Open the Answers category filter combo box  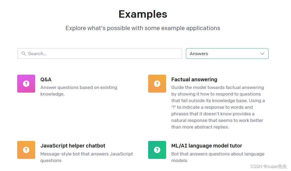pyautogui.click(x=227, y=54)
